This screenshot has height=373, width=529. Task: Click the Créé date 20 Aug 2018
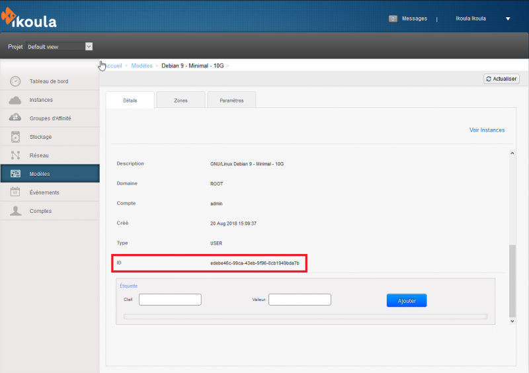pos(233,224)
